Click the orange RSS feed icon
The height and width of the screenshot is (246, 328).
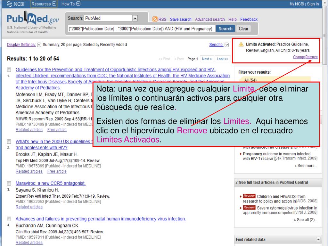pos(155,19)
